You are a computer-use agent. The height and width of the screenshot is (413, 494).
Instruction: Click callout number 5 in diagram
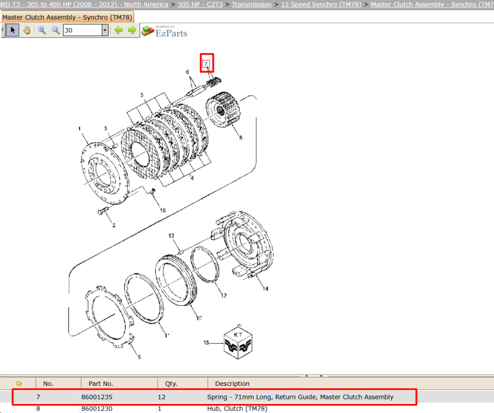(x=142, y=95)
